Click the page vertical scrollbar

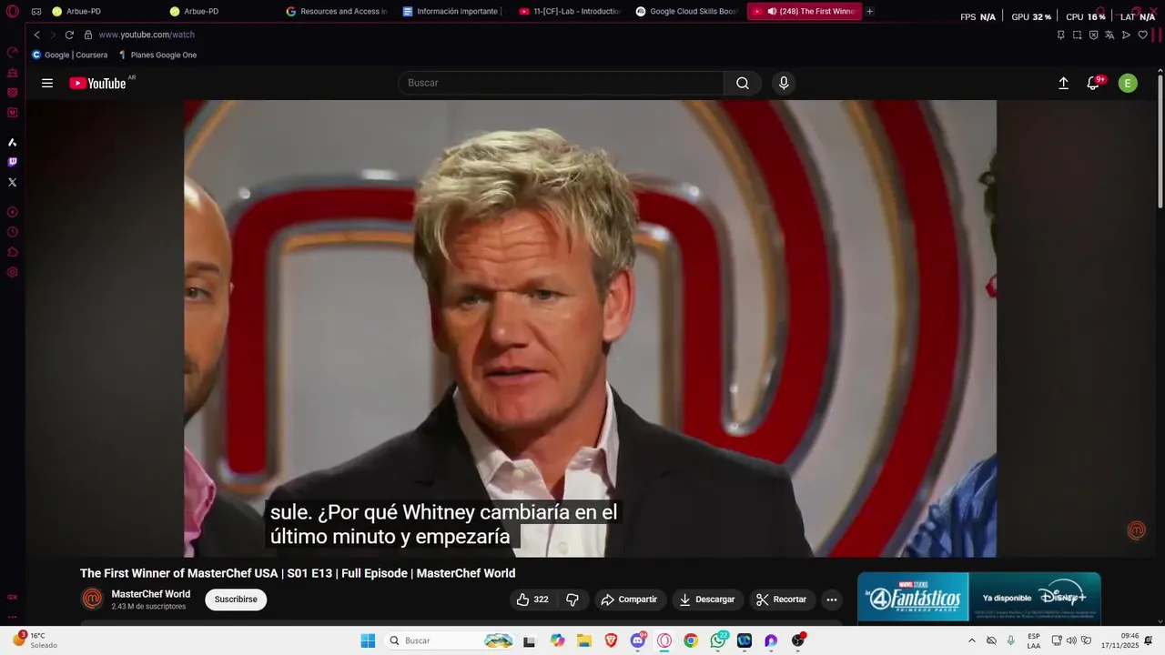click(x=1160, y=141)
